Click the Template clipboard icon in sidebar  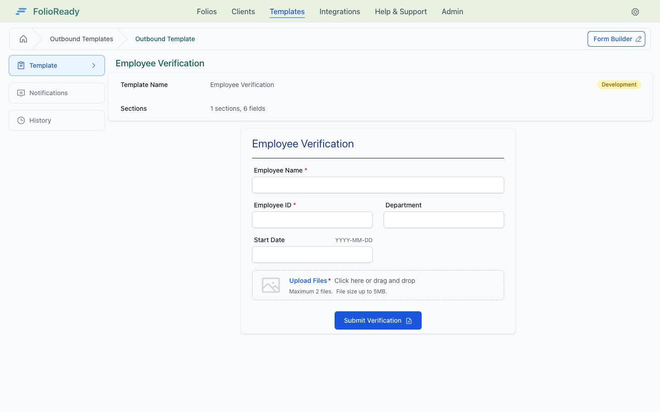(x=21, y=65)
